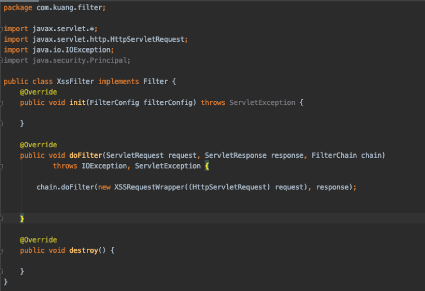Click the FilterChain parameter type
425x291 pixels.
334,156
